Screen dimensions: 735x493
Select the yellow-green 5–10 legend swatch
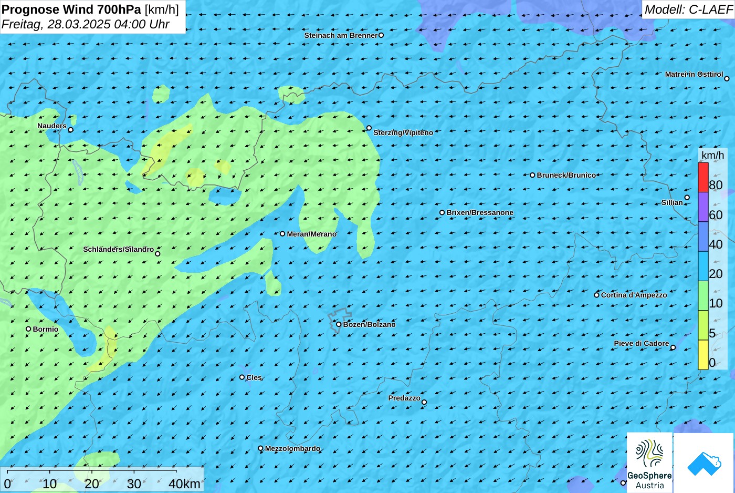pyautogui.click(x=703, y=325)
